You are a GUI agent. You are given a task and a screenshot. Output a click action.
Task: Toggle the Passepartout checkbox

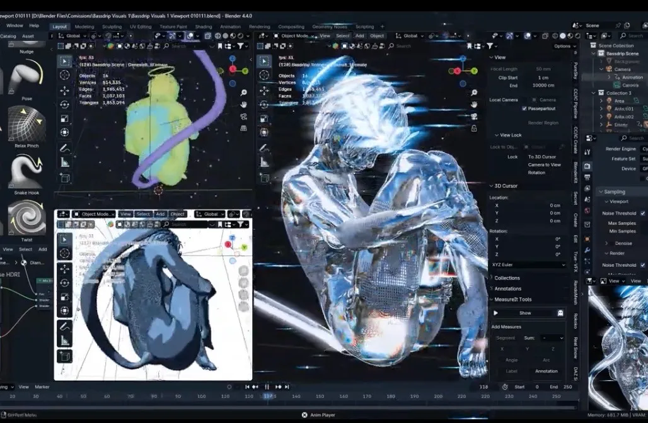tap(524, 108)
